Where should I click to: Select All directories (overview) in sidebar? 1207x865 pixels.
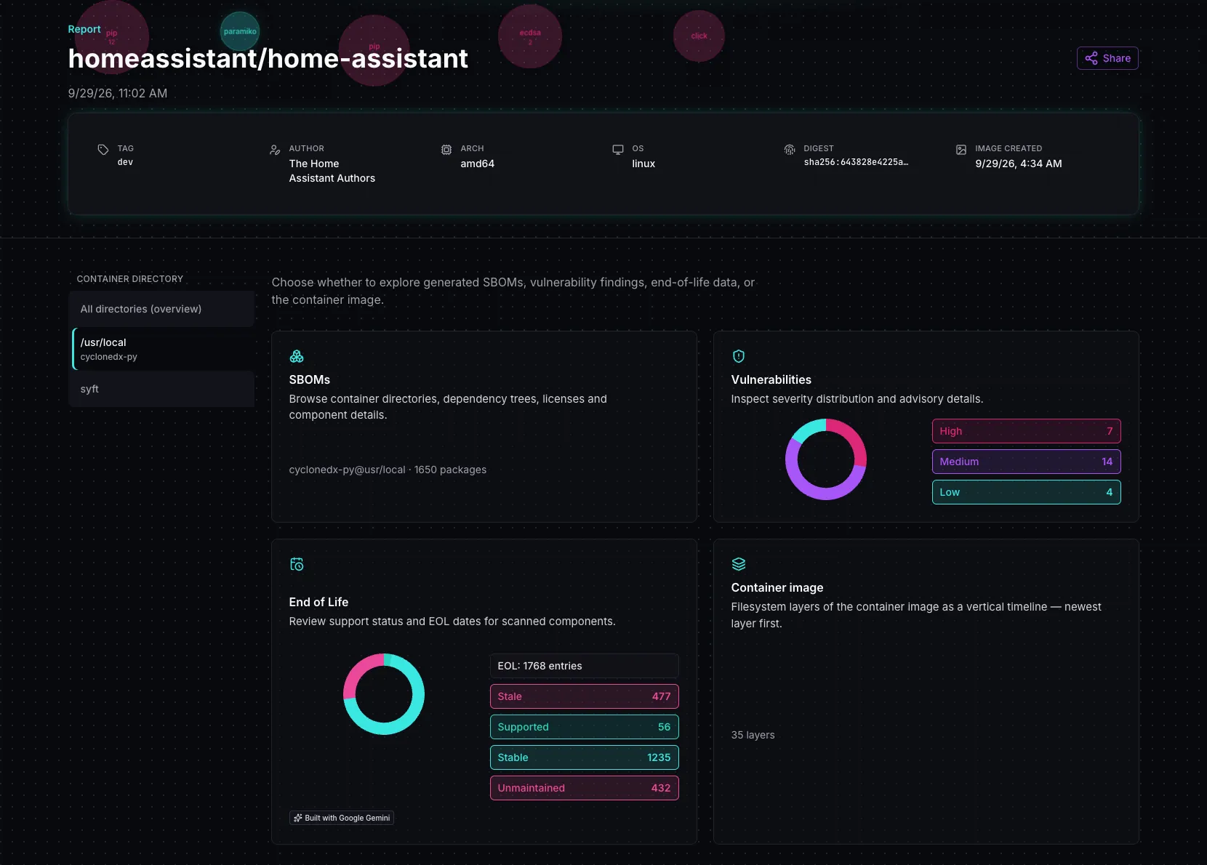point(161,309)
